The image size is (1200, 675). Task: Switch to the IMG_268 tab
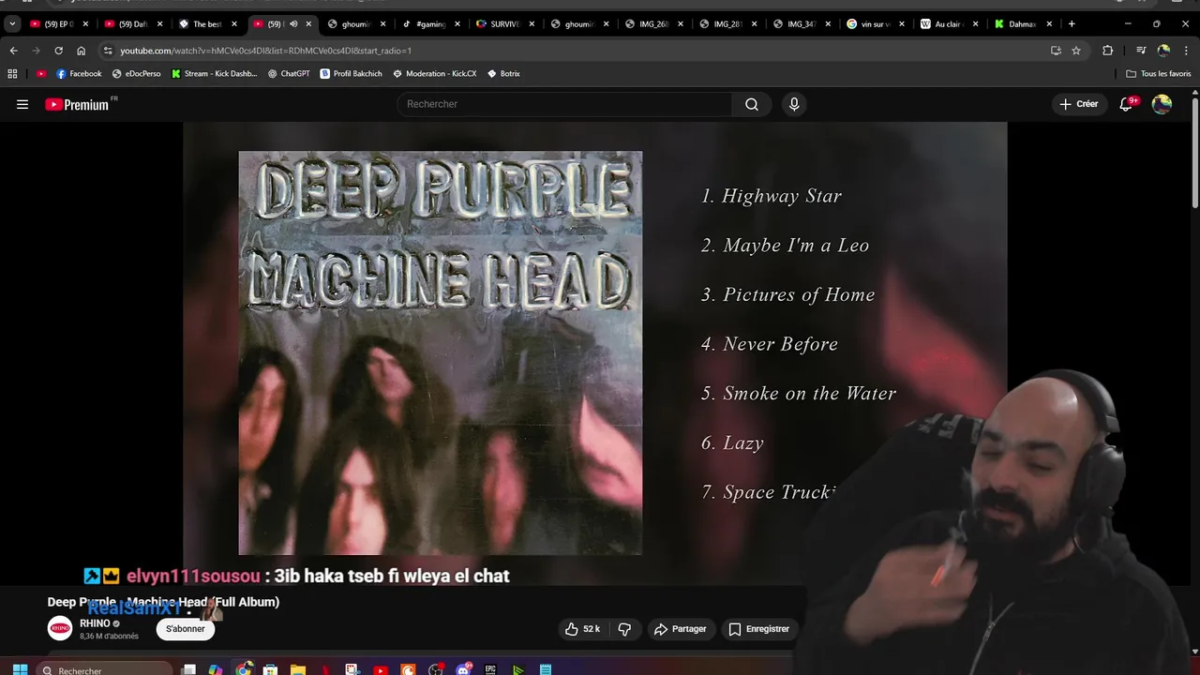(x=652, y=24)
